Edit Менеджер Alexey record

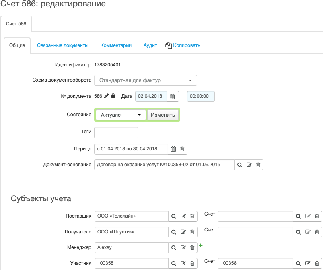coord(183,247)
